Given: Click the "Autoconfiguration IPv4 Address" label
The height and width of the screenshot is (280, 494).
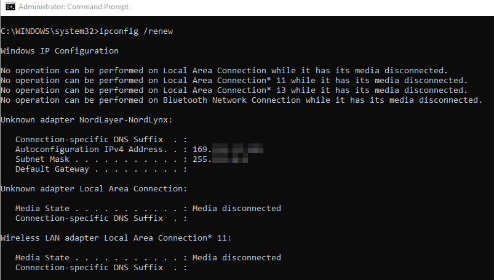Looking at the screenshot, I should click(90, 149).
